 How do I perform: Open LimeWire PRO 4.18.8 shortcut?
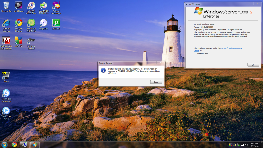click(31, 26)
